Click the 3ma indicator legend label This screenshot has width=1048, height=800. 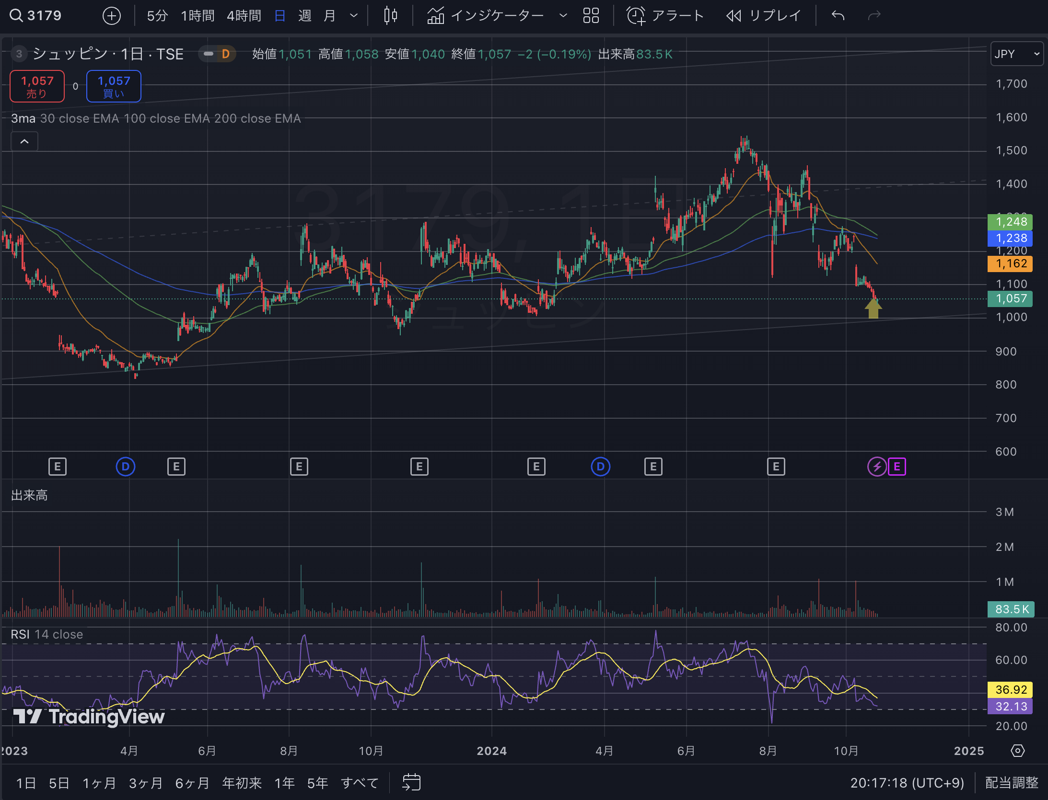click(23, 118)
